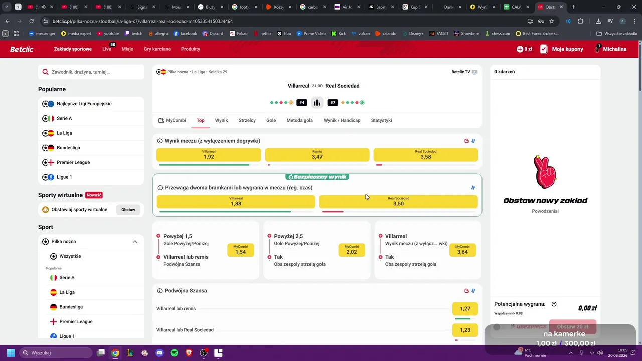642x361 pixels.
Task: Open Produkty in top navigation
Action: (x=191, y=49)
